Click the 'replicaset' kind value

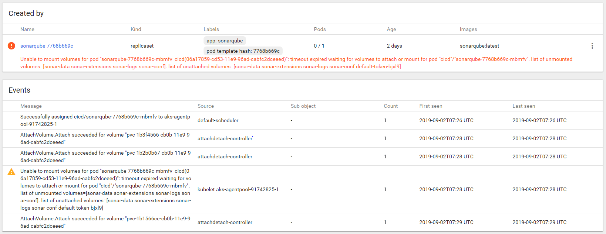[x=142, y=46]
